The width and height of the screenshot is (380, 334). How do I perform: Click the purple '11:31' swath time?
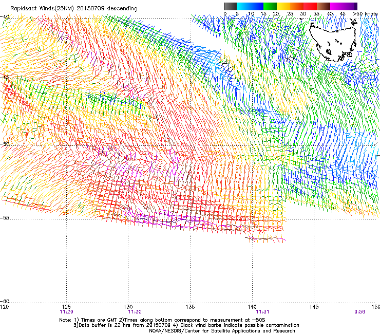point(262,312)
